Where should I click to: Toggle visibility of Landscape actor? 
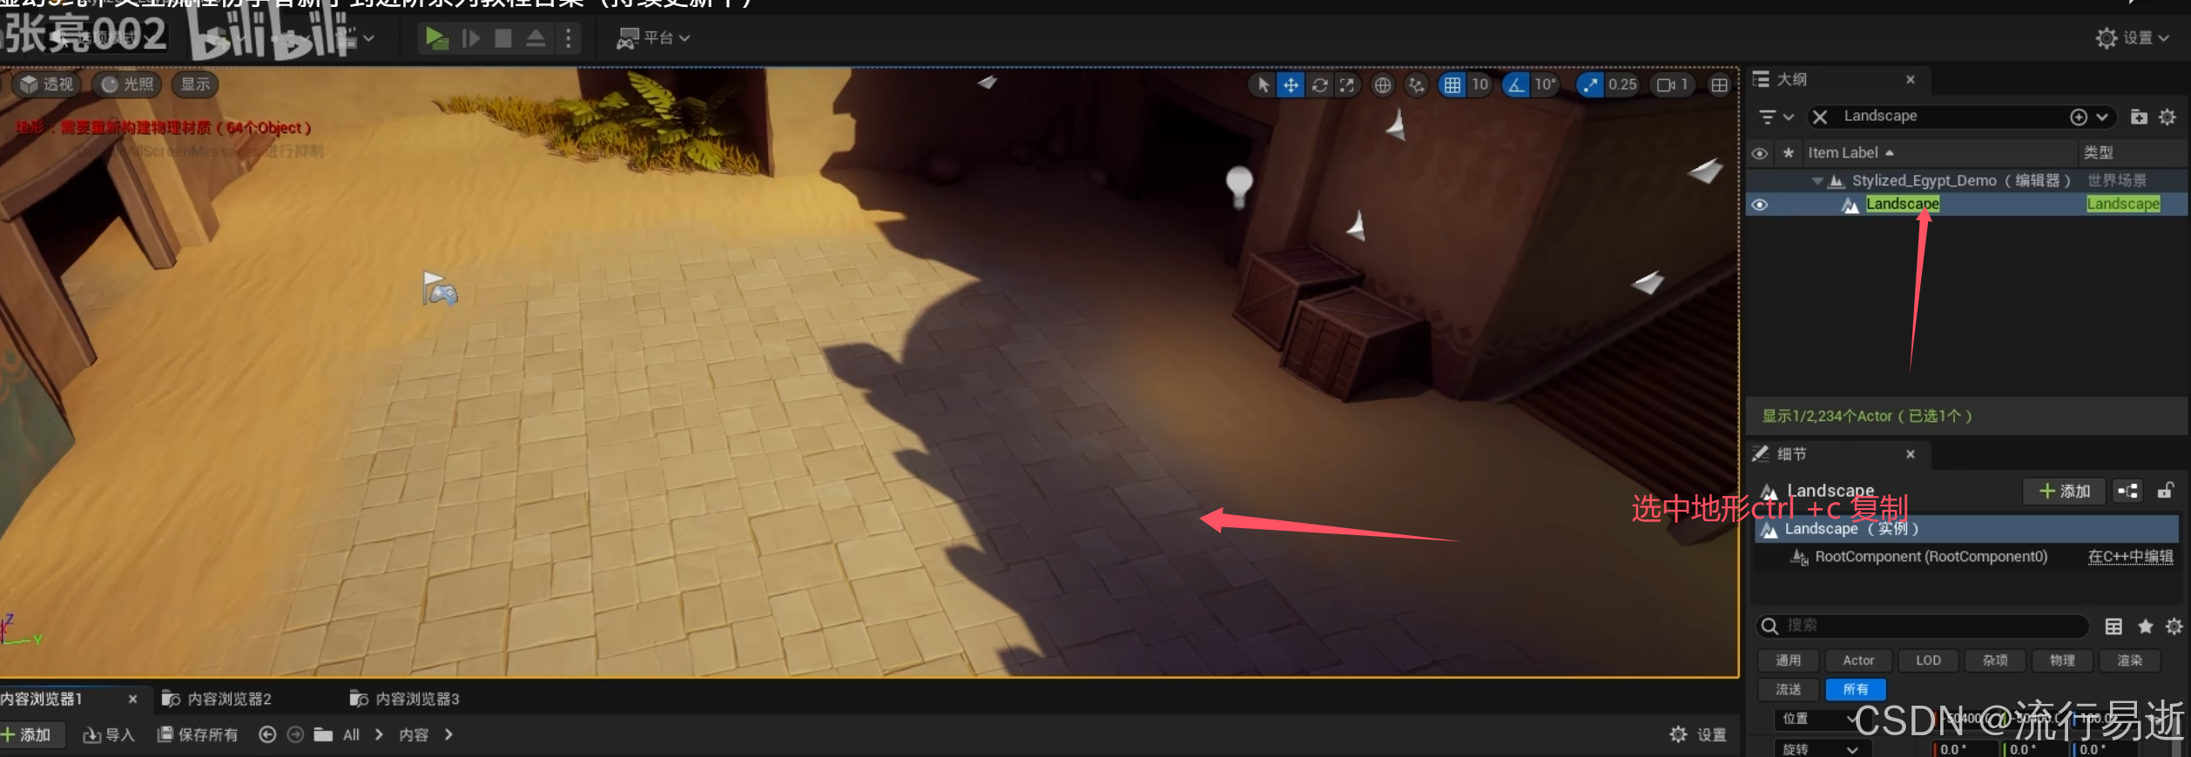coord(1759,204)
